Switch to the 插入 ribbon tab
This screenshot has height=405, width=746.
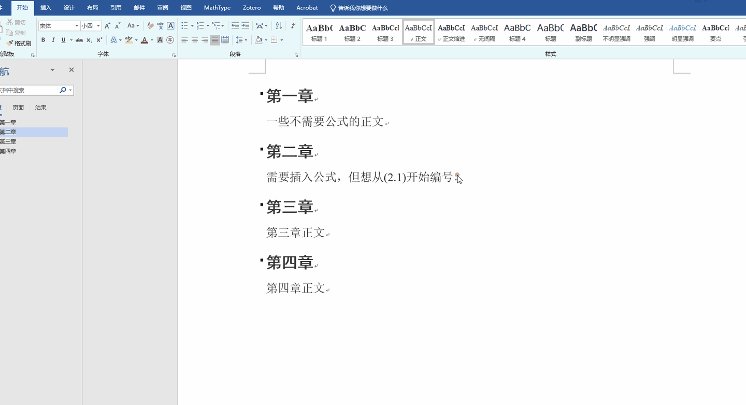point(46,8)
